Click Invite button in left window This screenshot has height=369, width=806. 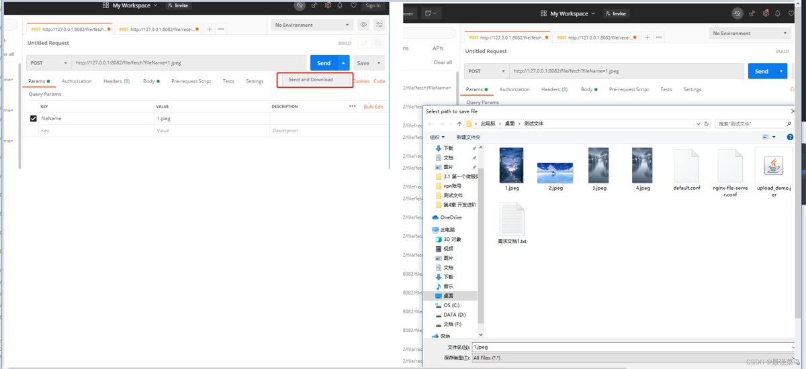click(178, 5)
